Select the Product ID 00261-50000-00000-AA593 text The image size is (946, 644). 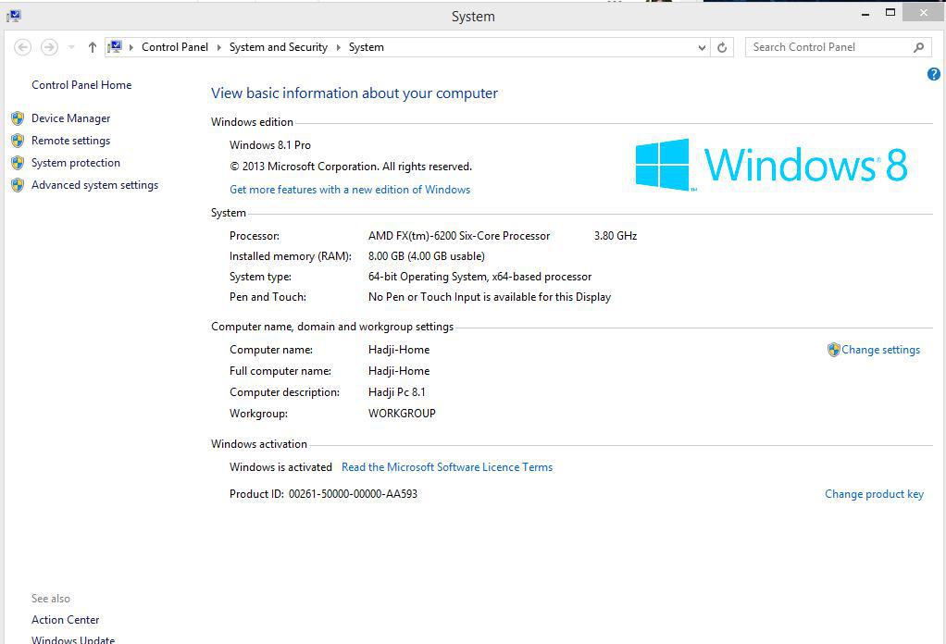coord(353,494)
